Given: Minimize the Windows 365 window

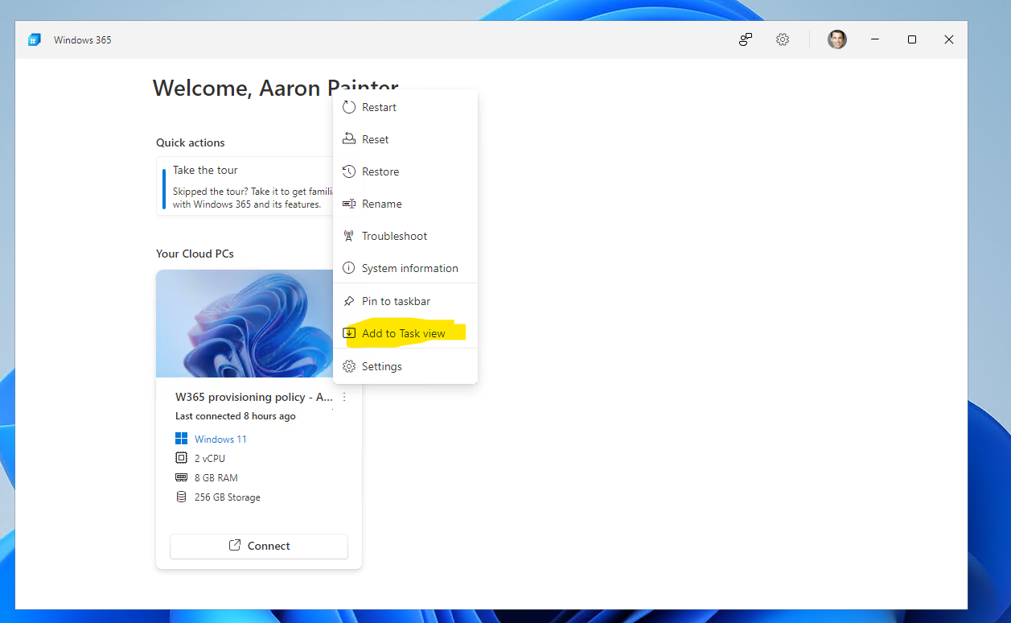Looking at the screenshot, I should [874, 39].
